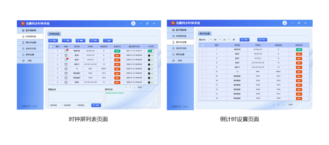Click the Sp logo icon in left window title bar
The height and width of the screenshot is (145, 329).
coord(23,23)
